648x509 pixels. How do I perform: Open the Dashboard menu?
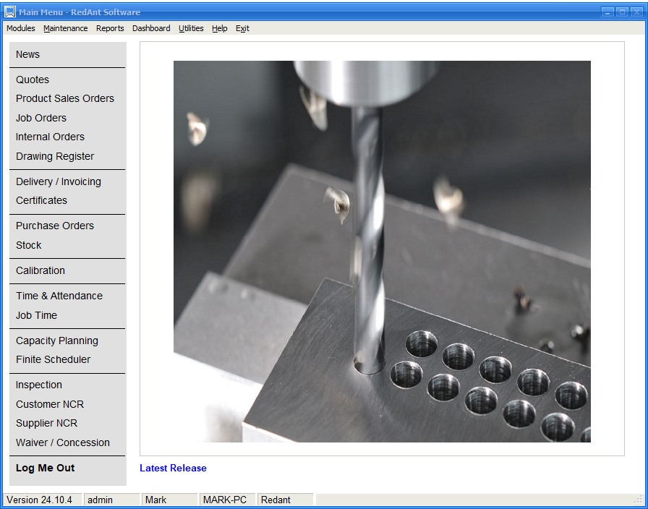(x=151, y=28)
